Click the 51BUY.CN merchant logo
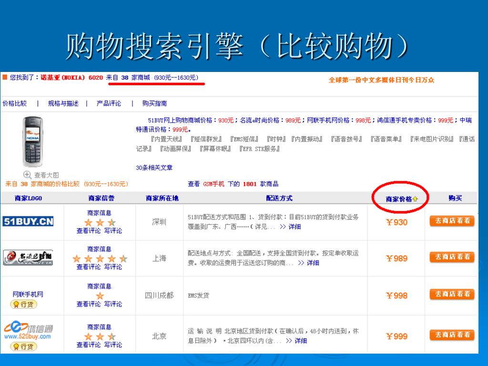This screenshot has height=366, width=488. click(x=28, y=221)
